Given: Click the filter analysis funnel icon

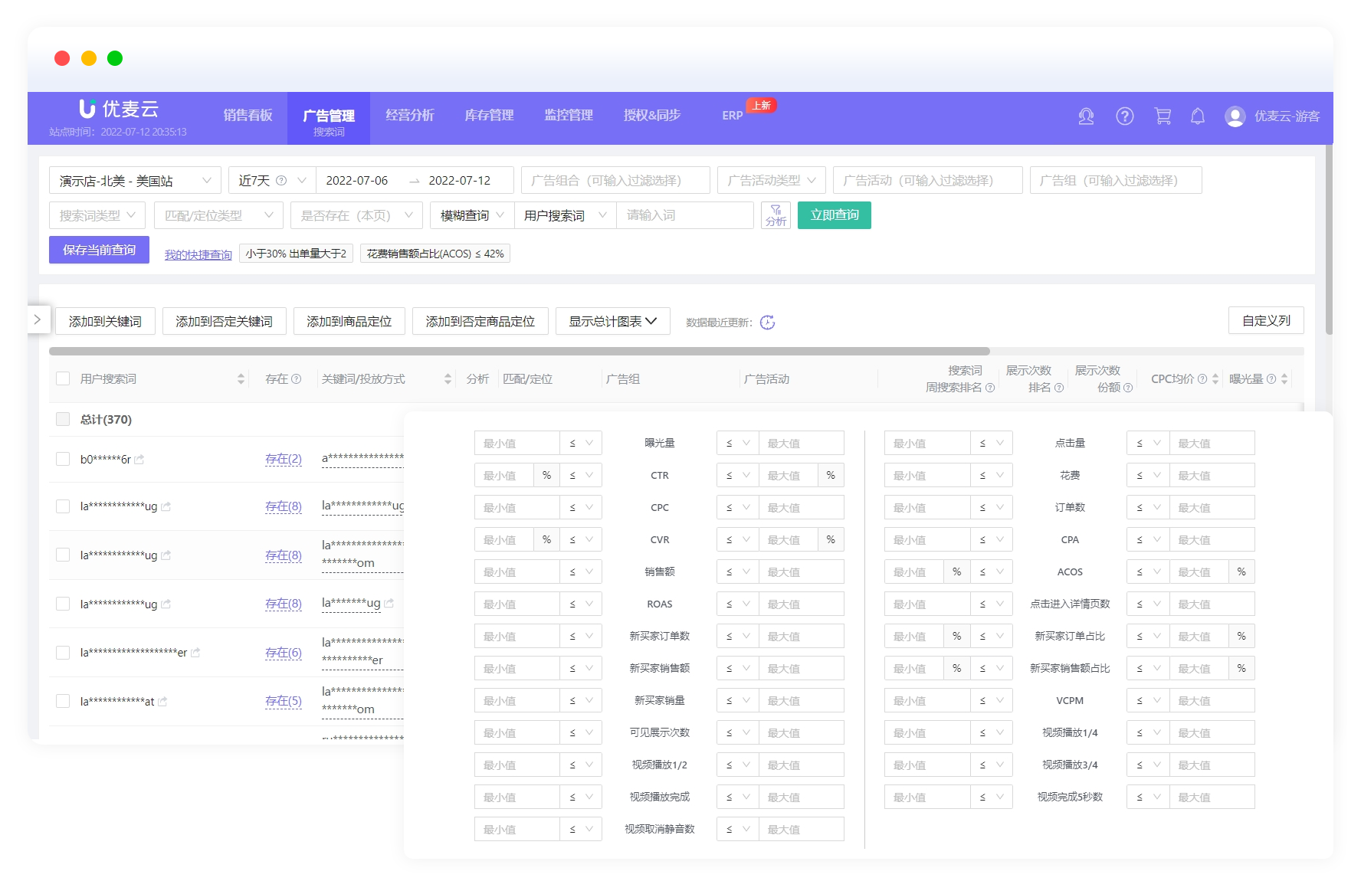Looking at the screenshot, I should 776,215.
